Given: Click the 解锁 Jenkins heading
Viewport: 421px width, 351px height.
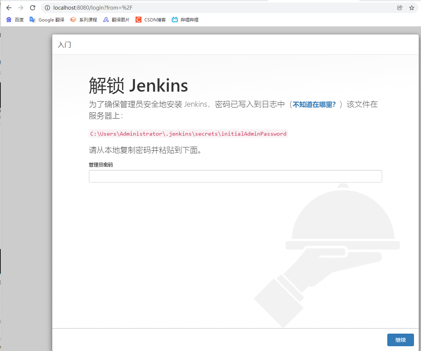Looking at the screenshot, I should click(138, 85).
